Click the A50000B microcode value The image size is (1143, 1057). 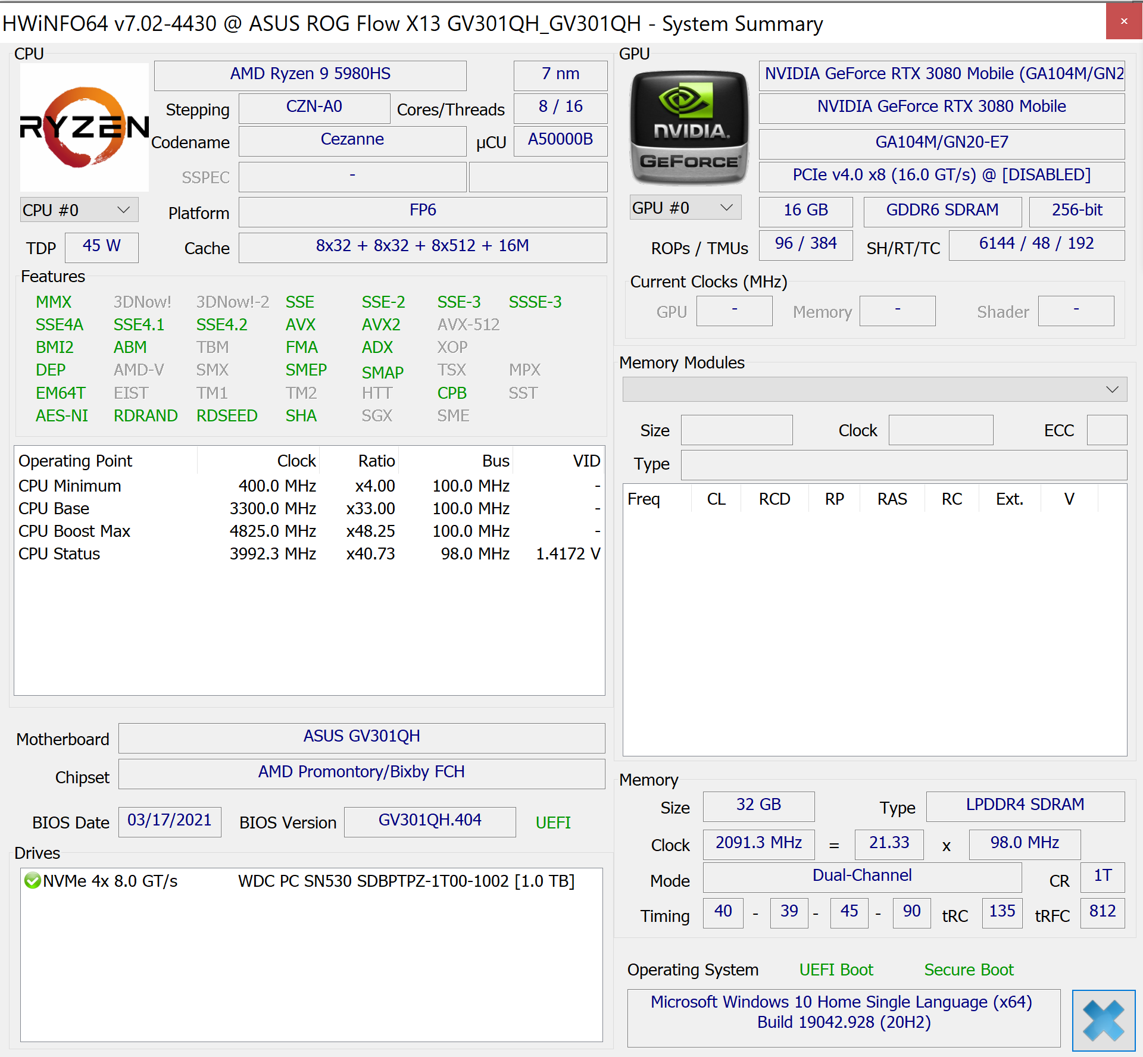click(x=560, y=140)
